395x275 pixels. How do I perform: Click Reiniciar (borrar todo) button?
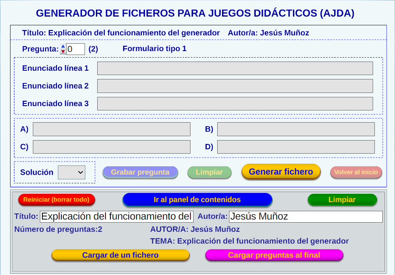click(56, 199)
